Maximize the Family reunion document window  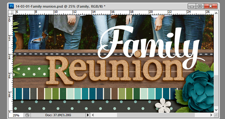200,6
